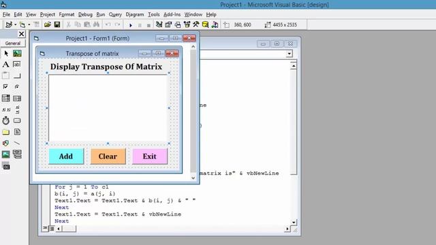Expand the Add Form dropdown arrow
Image resolution: width=436 pixels, height=245 pixels.
[29, 24]
